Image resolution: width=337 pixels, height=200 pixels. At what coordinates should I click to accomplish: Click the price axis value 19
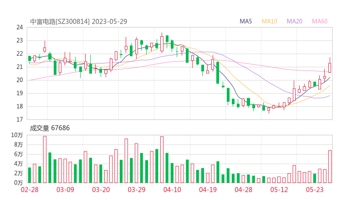[19, 93]
